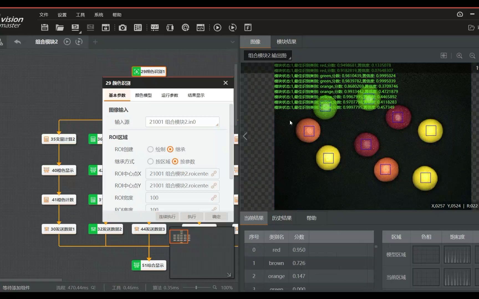Expand the flow chevron next to 组合模块2
Screen dimensions: 479x299
point(232,42)
